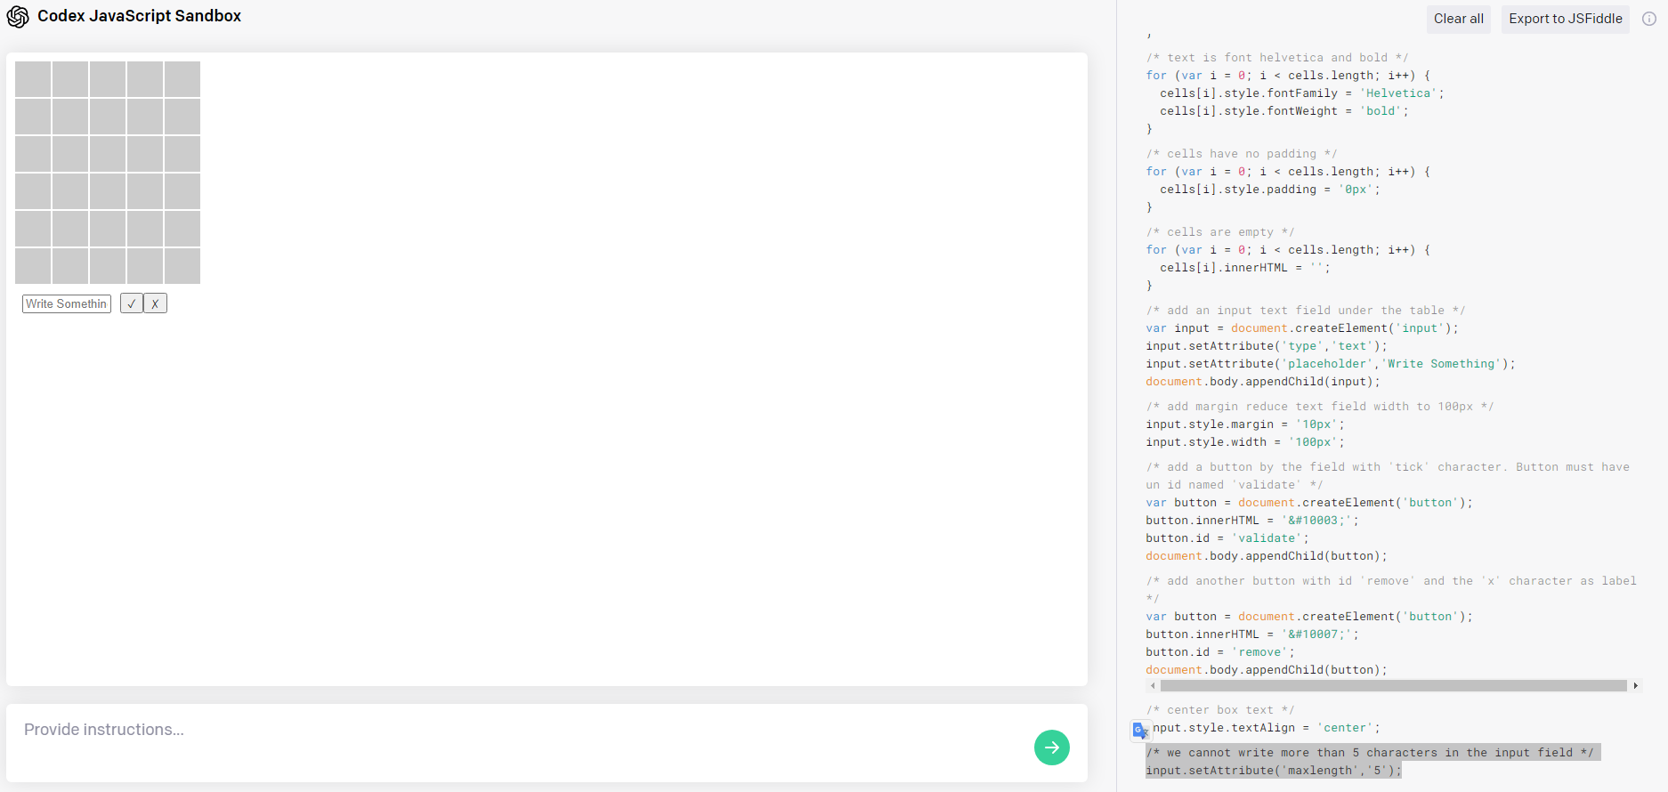Click the checkmark validate button
The width and height of the screenshot is (1668, 792).
coord(132,303)
